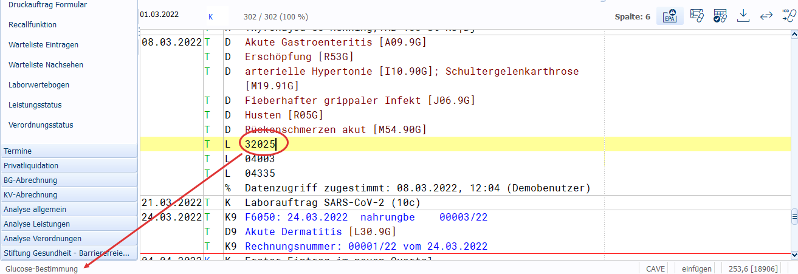Click the 24.03.2022 date cell
The height and width of the screenshot is (274, 798).
point(171,217)
